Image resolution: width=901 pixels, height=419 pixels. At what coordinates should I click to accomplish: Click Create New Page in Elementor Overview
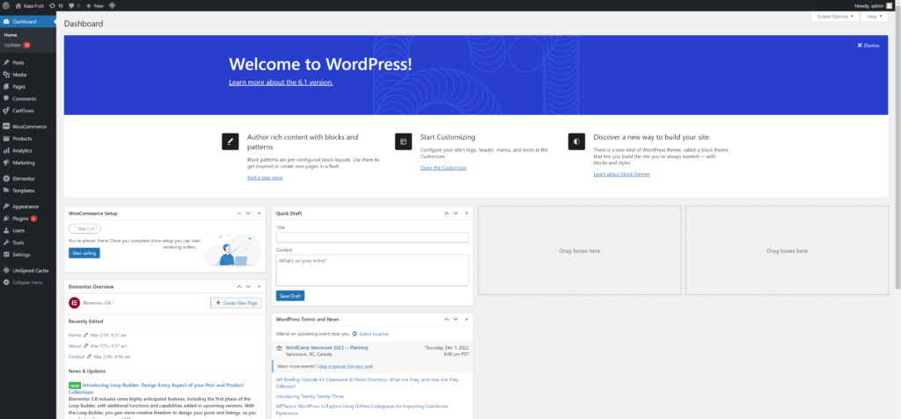click(236, 302)
